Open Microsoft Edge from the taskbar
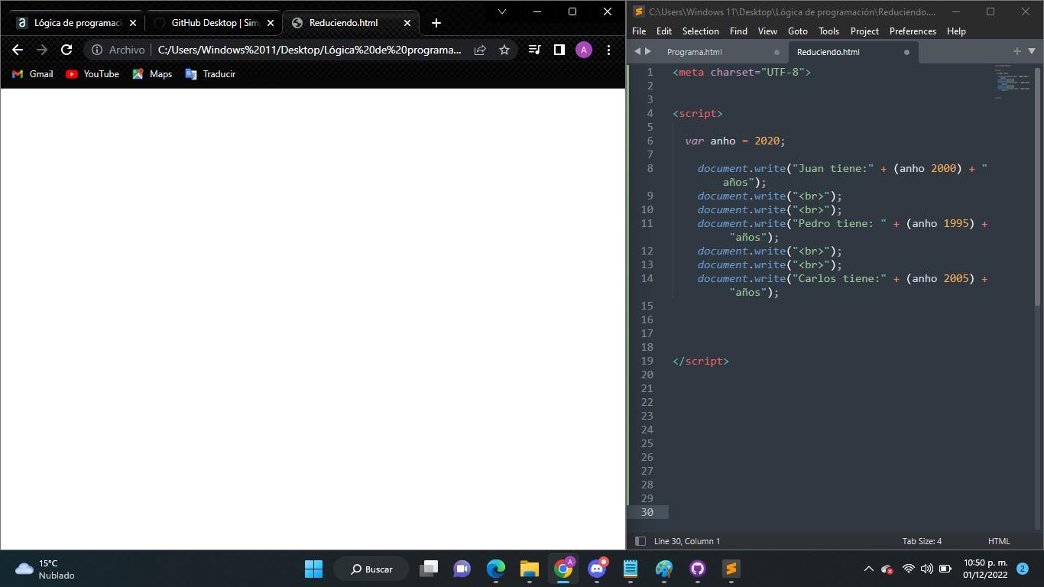This screenshot has height=587, width=1044. [495, 569]
